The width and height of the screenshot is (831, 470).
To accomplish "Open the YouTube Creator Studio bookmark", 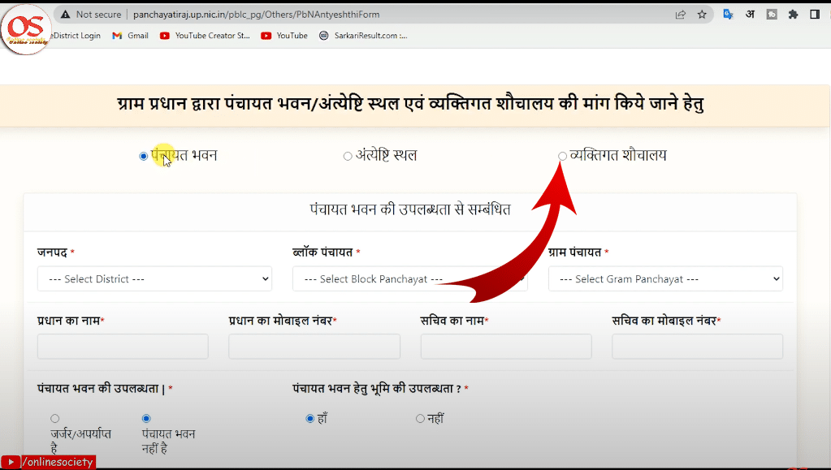I will coord(206,36).
